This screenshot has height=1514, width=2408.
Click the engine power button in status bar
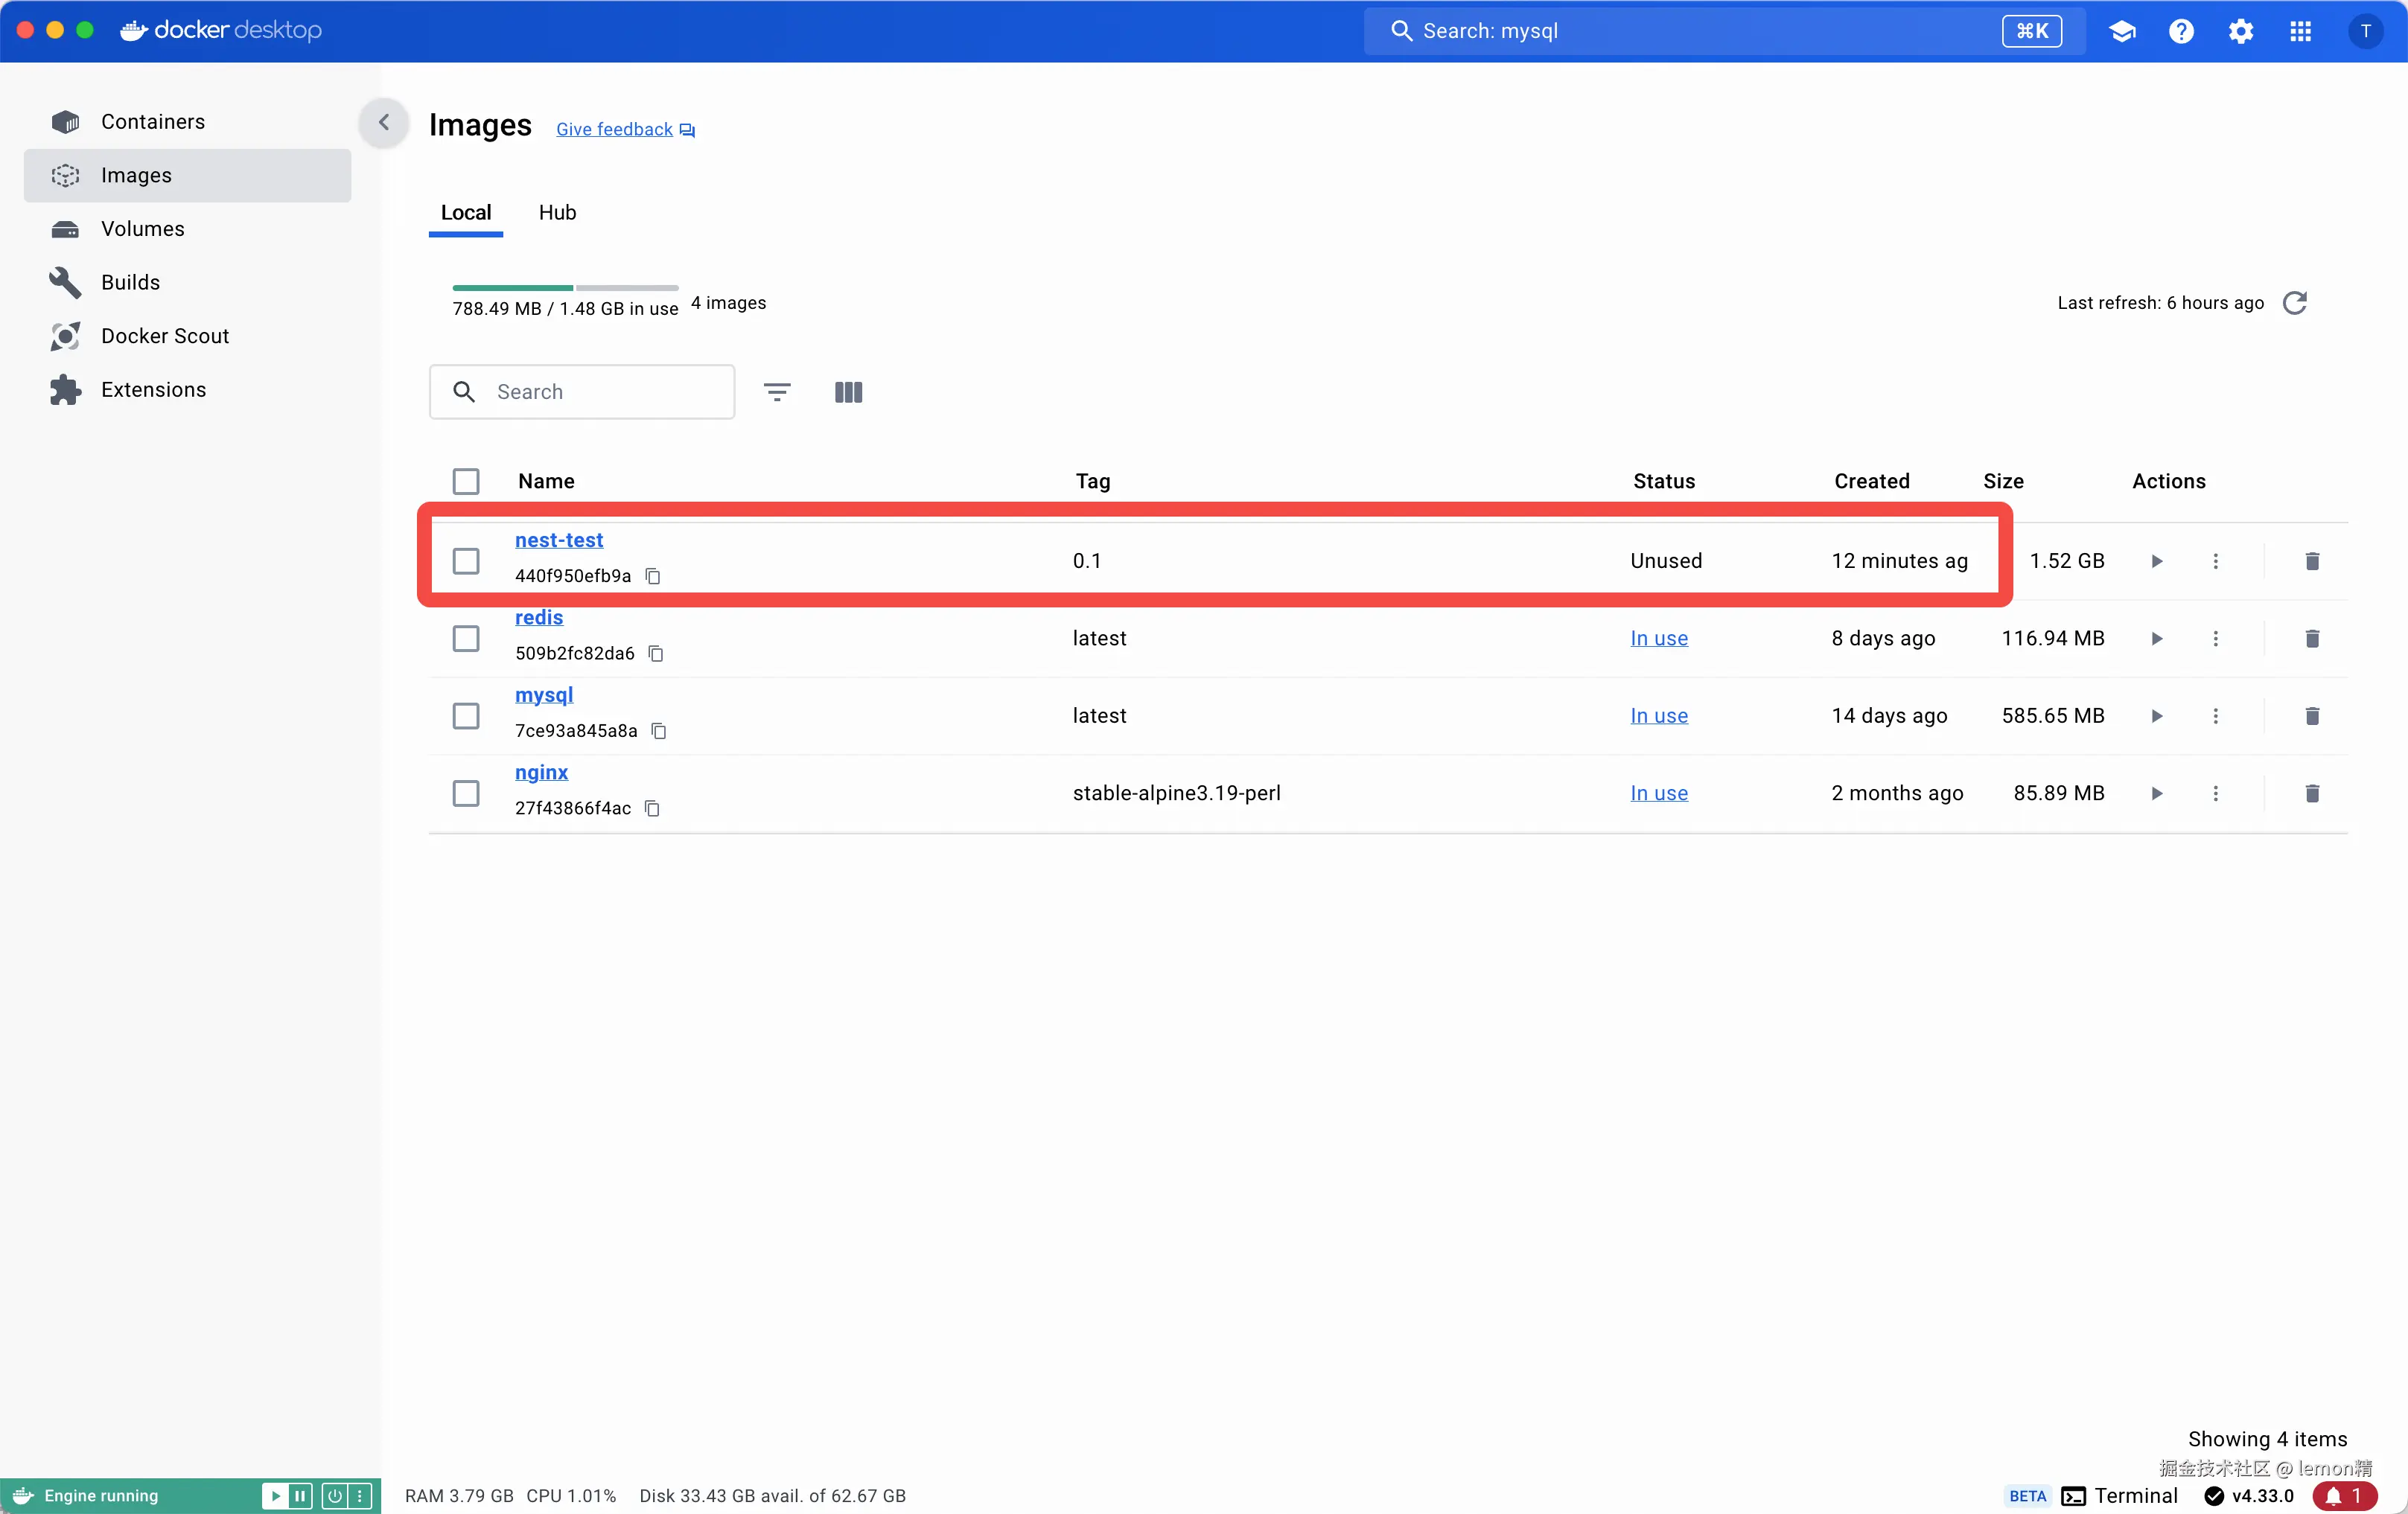tap(334, 1496)
